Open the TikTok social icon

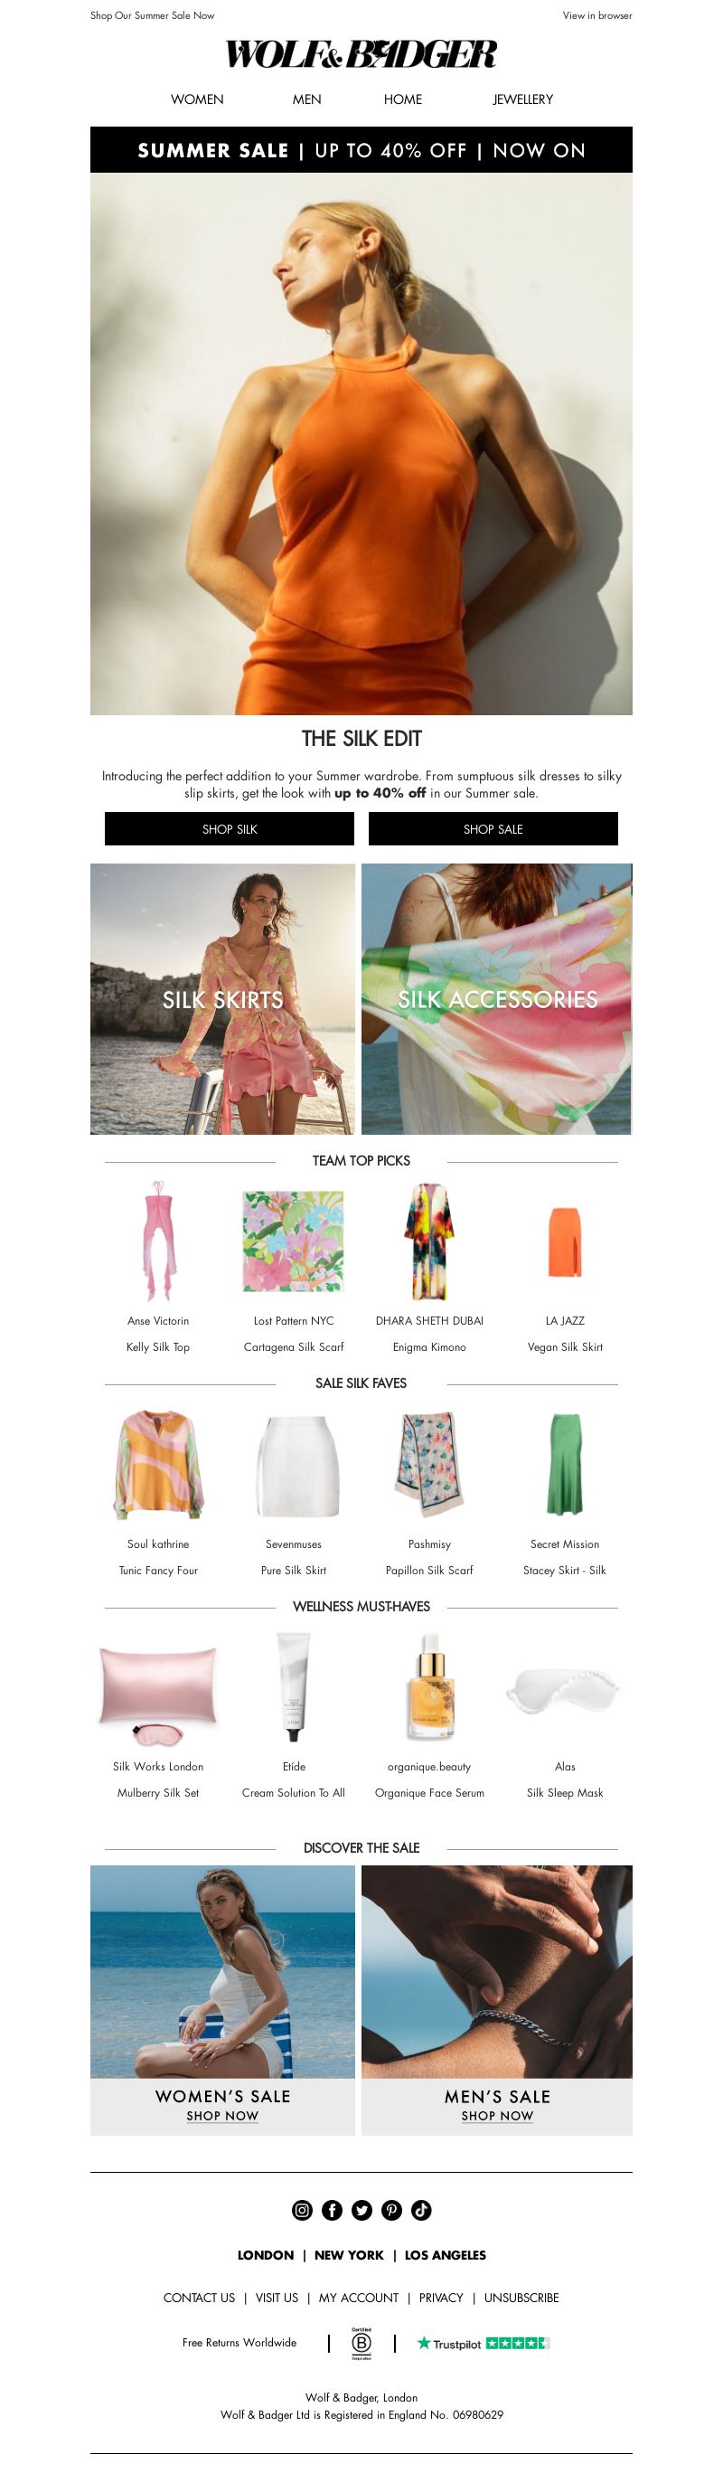pyautogui.click(x=420, y=2209)
